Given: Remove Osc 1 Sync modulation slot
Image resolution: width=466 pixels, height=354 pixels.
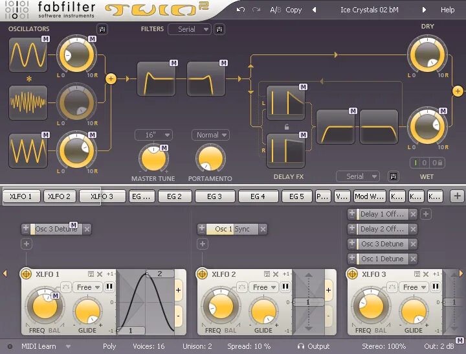Looking at the screenshot, I should coord(263,229).
